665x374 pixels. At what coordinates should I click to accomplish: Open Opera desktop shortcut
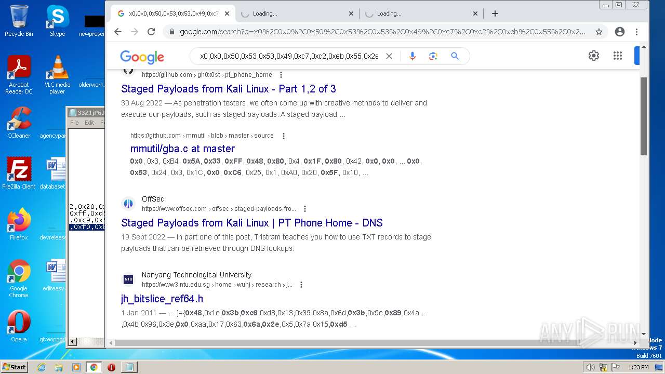pyautogui.click(x=19, y=326)
